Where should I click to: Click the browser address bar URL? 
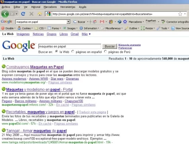point(114,14)
